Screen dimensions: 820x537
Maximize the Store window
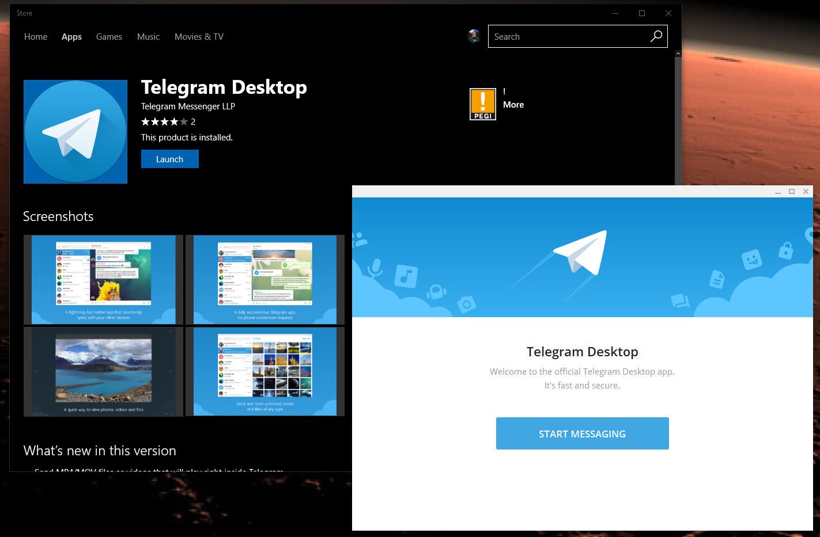[642, 13]
